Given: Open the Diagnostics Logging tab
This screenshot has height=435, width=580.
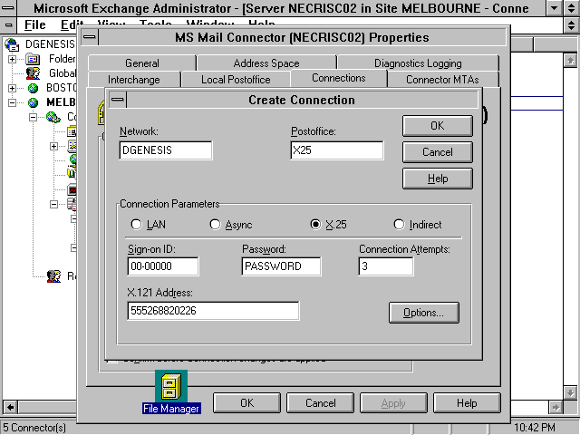Looking at the screenshot, I should pyautogui.click(x=418, y=63).
